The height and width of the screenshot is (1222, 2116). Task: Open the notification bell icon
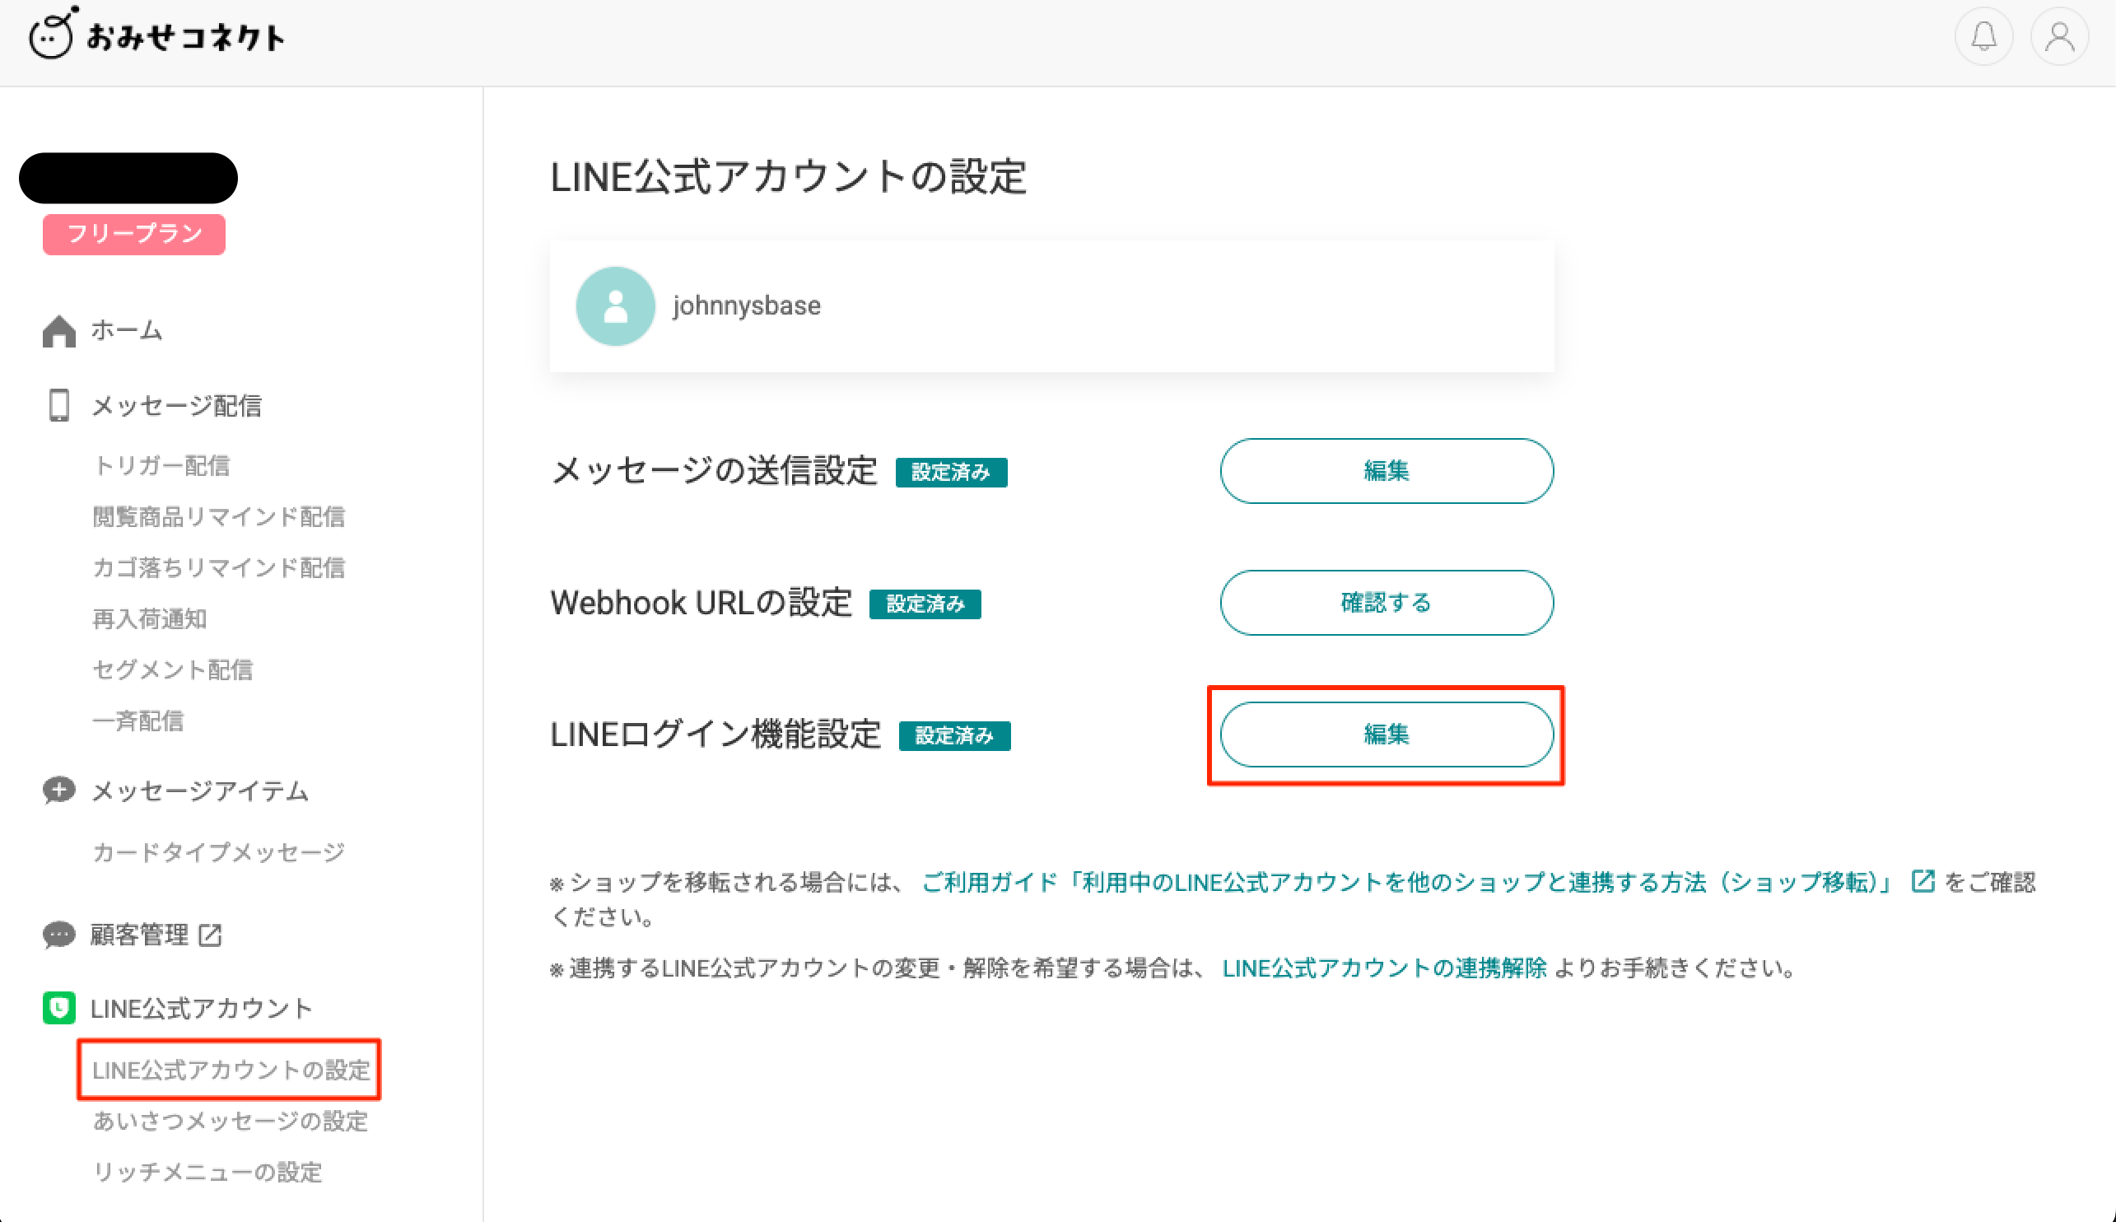click(1983, 37)
